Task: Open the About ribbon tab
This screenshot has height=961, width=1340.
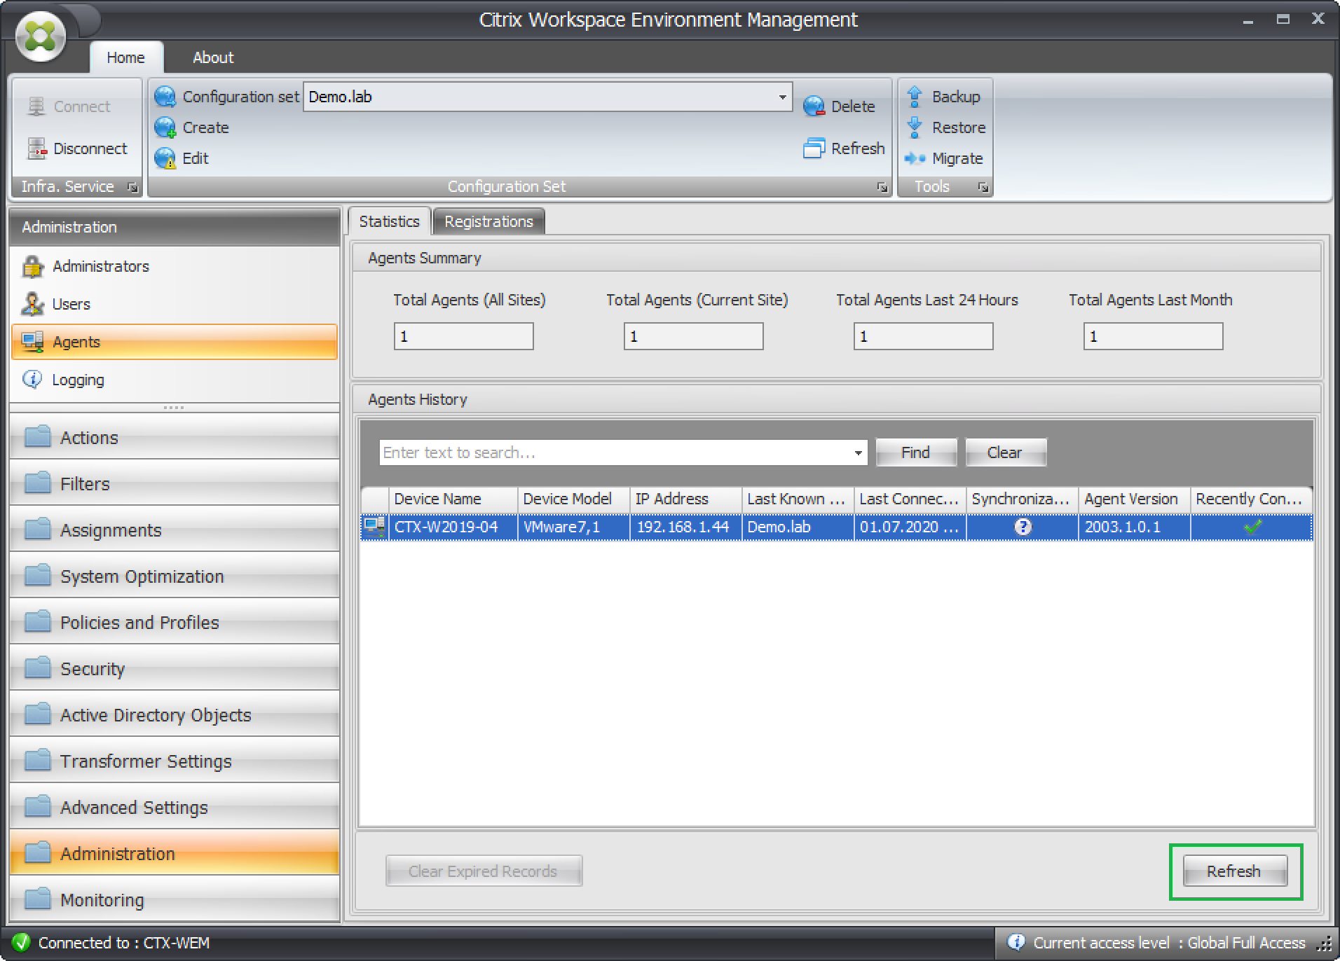Action: point(213,57)
